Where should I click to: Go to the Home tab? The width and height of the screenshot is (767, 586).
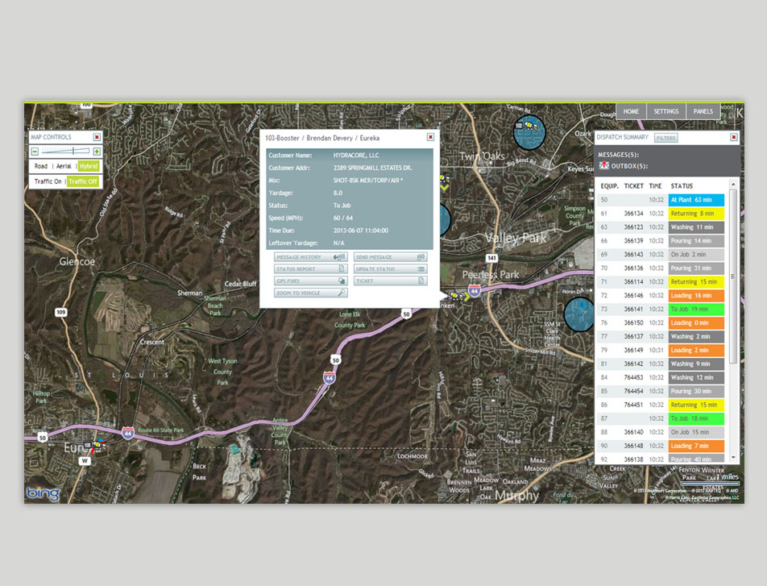[x=631, y=111]
